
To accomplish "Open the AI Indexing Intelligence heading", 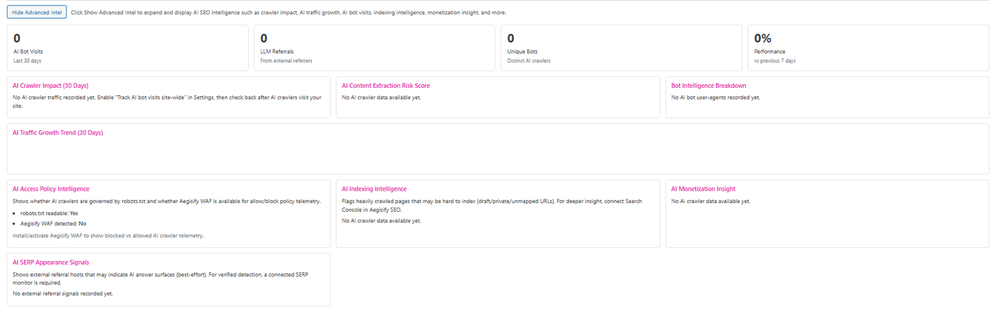I will click(374, 189).
